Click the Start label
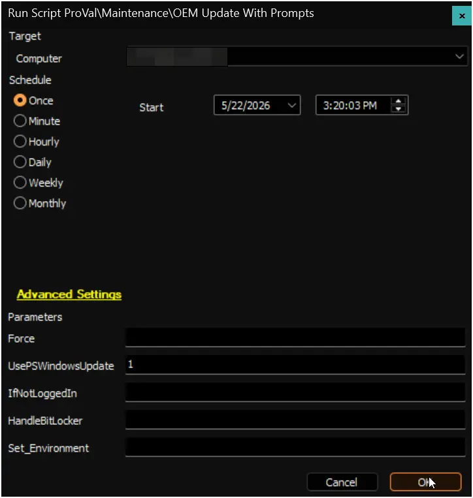The height and width of the screenshot is (498, 473). [x=152, y=107]
